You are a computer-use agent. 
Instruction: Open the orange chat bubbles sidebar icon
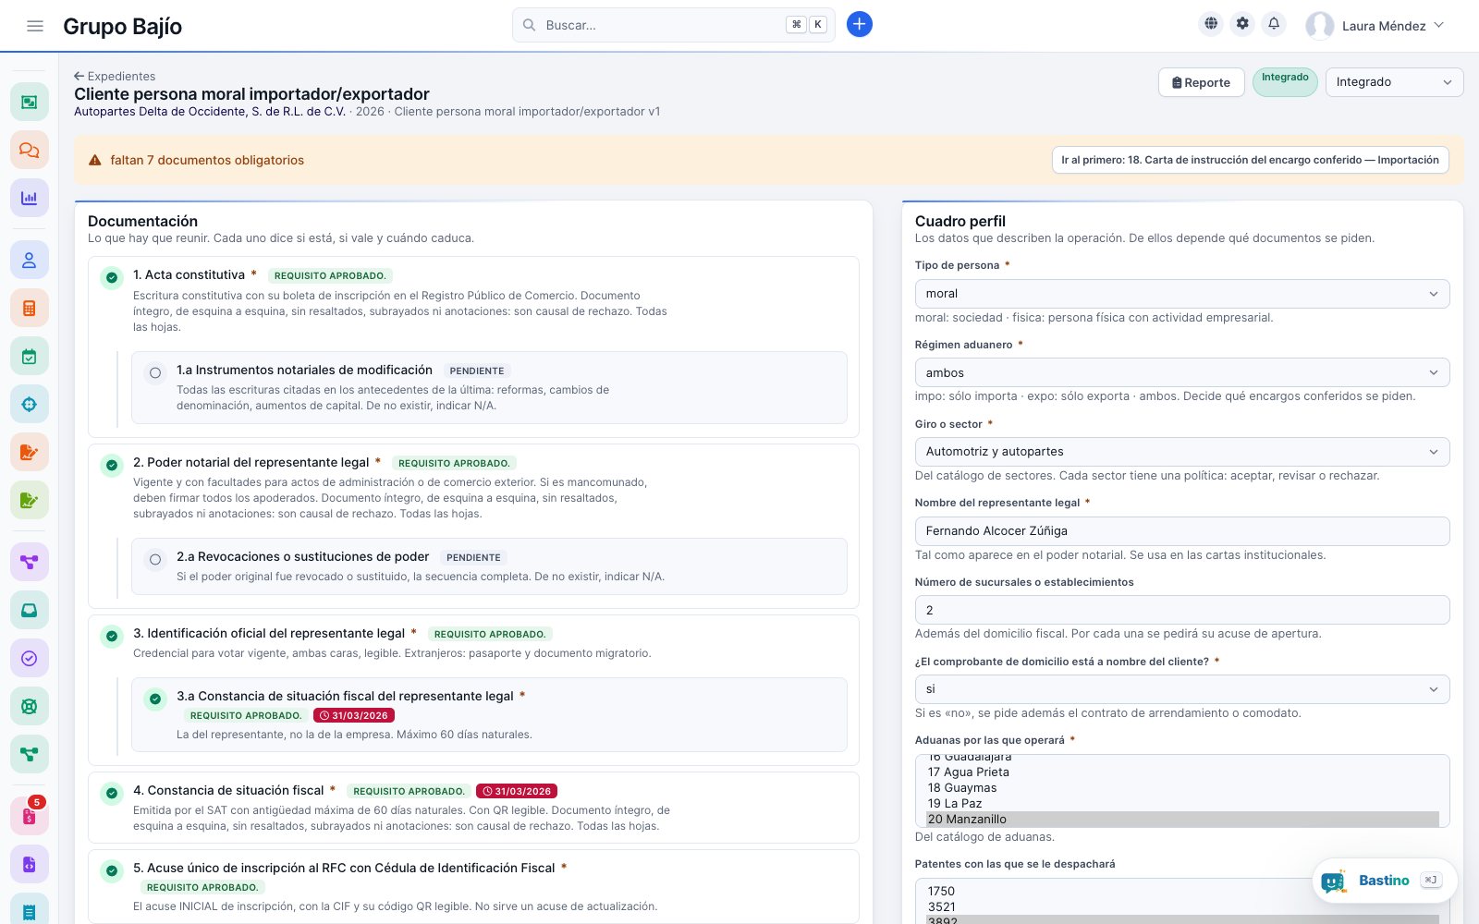click(x=29, y=150)
